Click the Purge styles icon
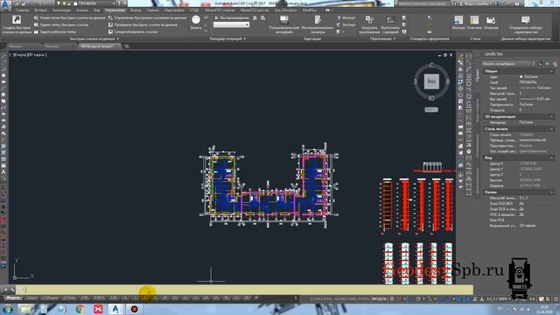This screenshot has height=315, width=560. point(474,19)
